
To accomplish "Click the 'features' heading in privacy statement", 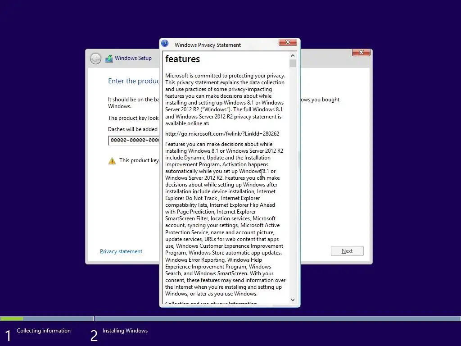I will [182, 59].
